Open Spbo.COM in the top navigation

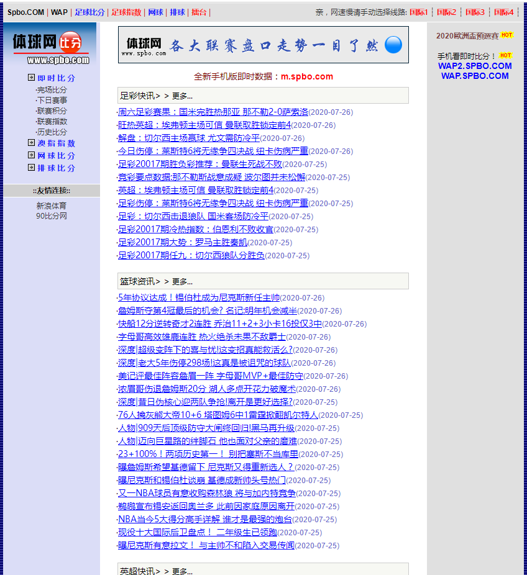25,12
